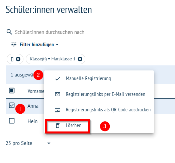This screenshot has height=163, width=175.
Task: Click the magnifying glass search icon
Action: pos(9,32)
